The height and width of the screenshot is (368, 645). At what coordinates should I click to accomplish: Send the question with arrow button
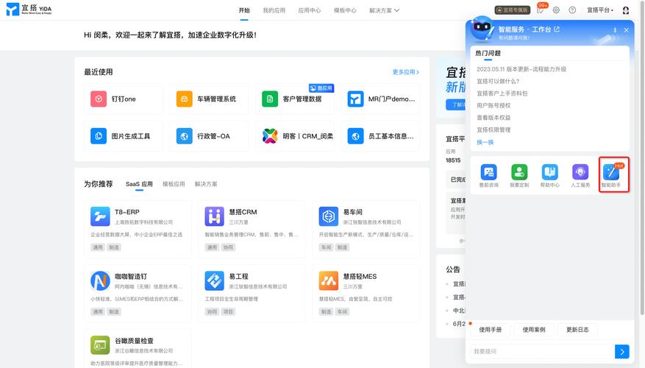[x=622, y=352]
